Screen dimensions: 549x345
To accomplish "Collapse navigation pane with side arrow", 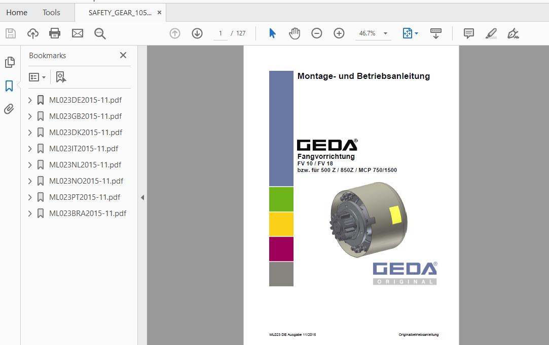I will (x=142, y=197).
